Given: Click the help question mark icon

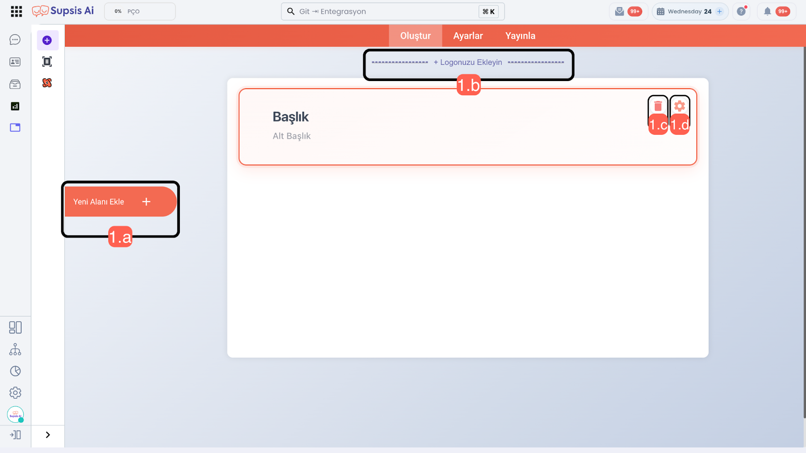Looking at the screenshot, I should [x=741, y=12].
